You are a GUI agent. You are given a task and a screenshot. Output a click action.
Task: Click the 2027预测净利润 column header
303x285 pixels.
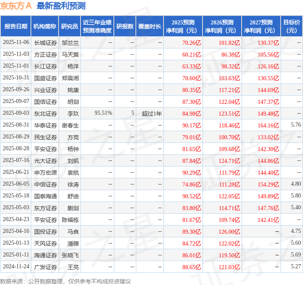261,26
